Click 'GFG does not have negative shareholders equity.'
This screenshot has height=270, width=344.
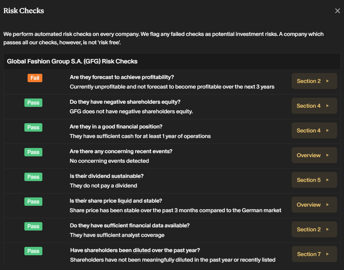[x=131, y=112]
